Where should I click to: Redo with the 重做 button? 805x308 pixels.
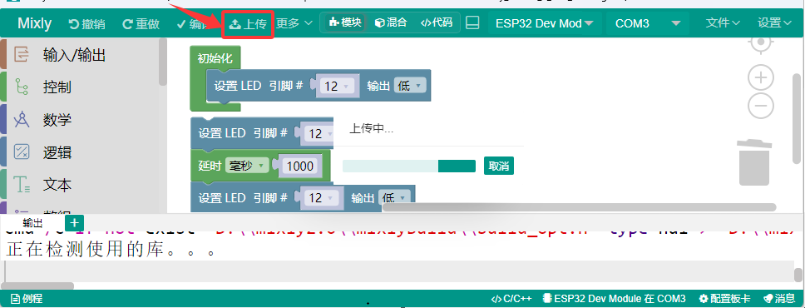[x=141, y=23]
